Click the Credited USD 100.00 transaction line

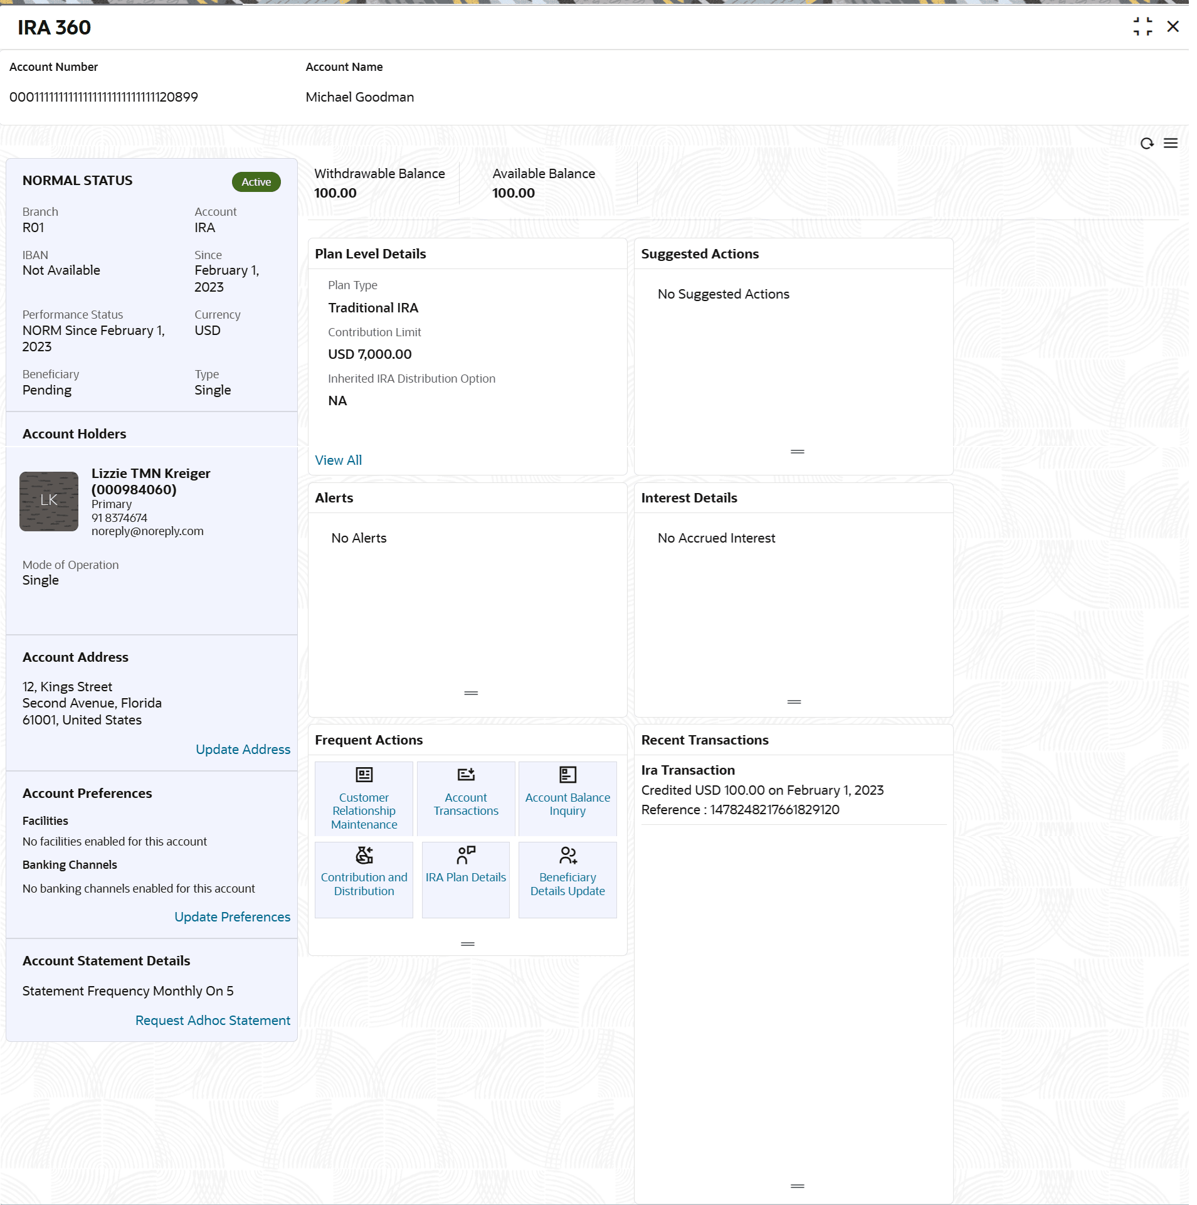(x=762, y=790)
